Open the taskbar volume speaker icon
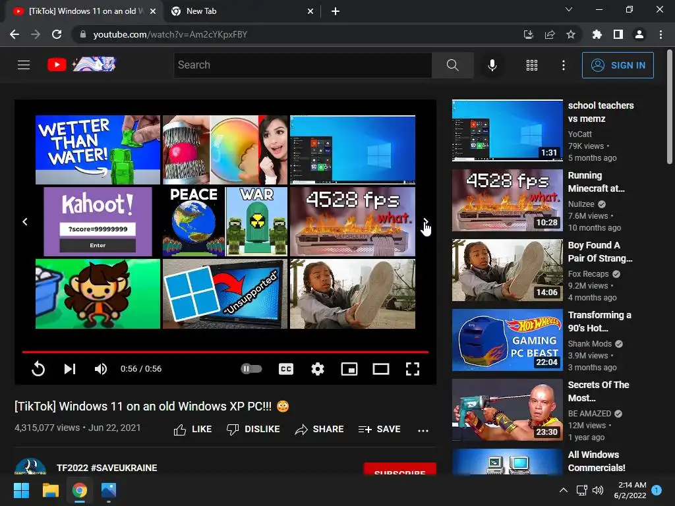Image resolution: width=675 pixels, height=506 pixels. (597, 490)
